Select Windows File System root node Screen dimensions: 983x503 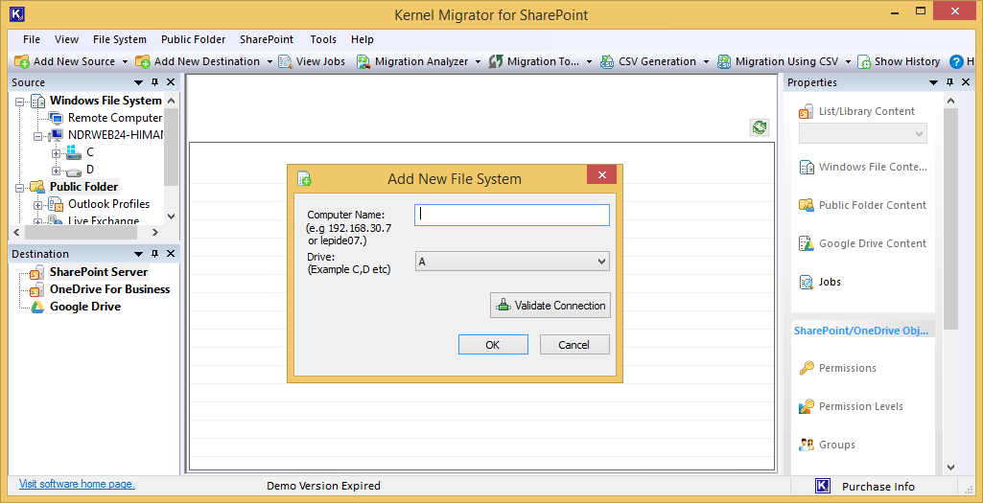point(105,101)
